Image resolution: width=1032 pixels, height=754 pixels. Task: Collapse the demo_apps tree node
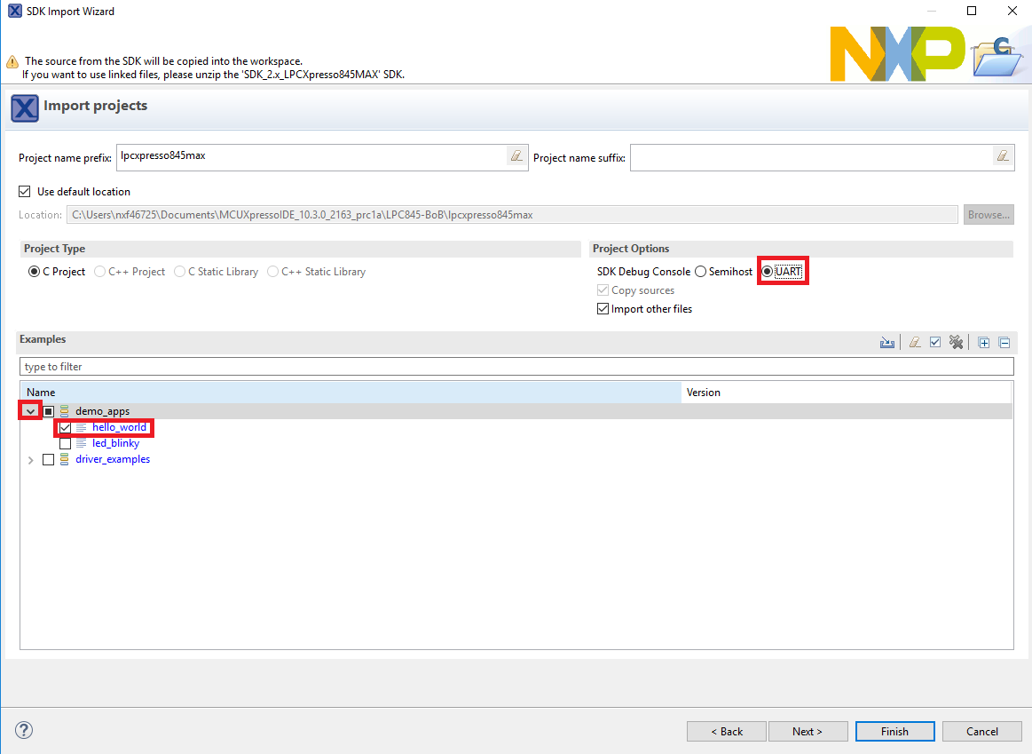tap(31, 411)
